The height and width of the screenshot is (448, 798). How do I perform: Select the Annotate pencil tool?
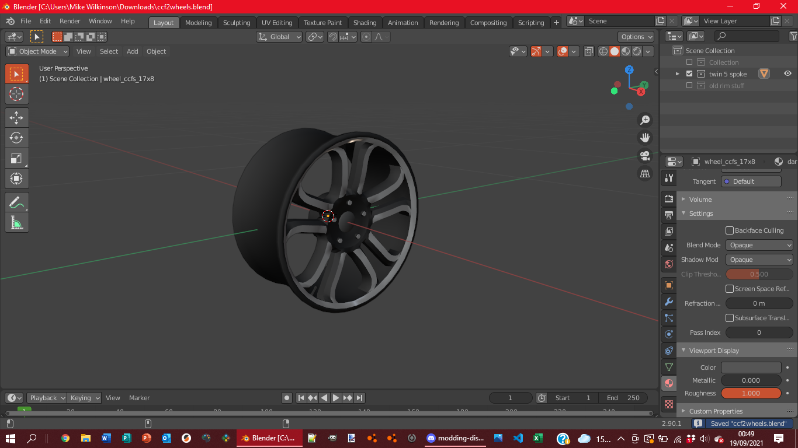(x=16, y=202)
